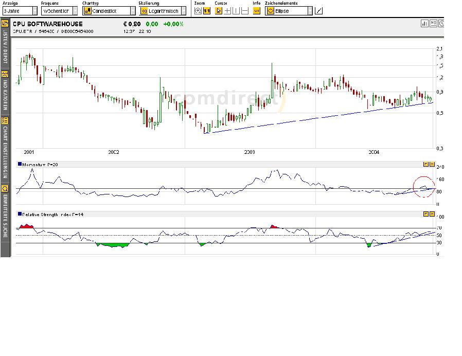
Task: Click the news icon beside stock header
Action: (x=433, y=23)
